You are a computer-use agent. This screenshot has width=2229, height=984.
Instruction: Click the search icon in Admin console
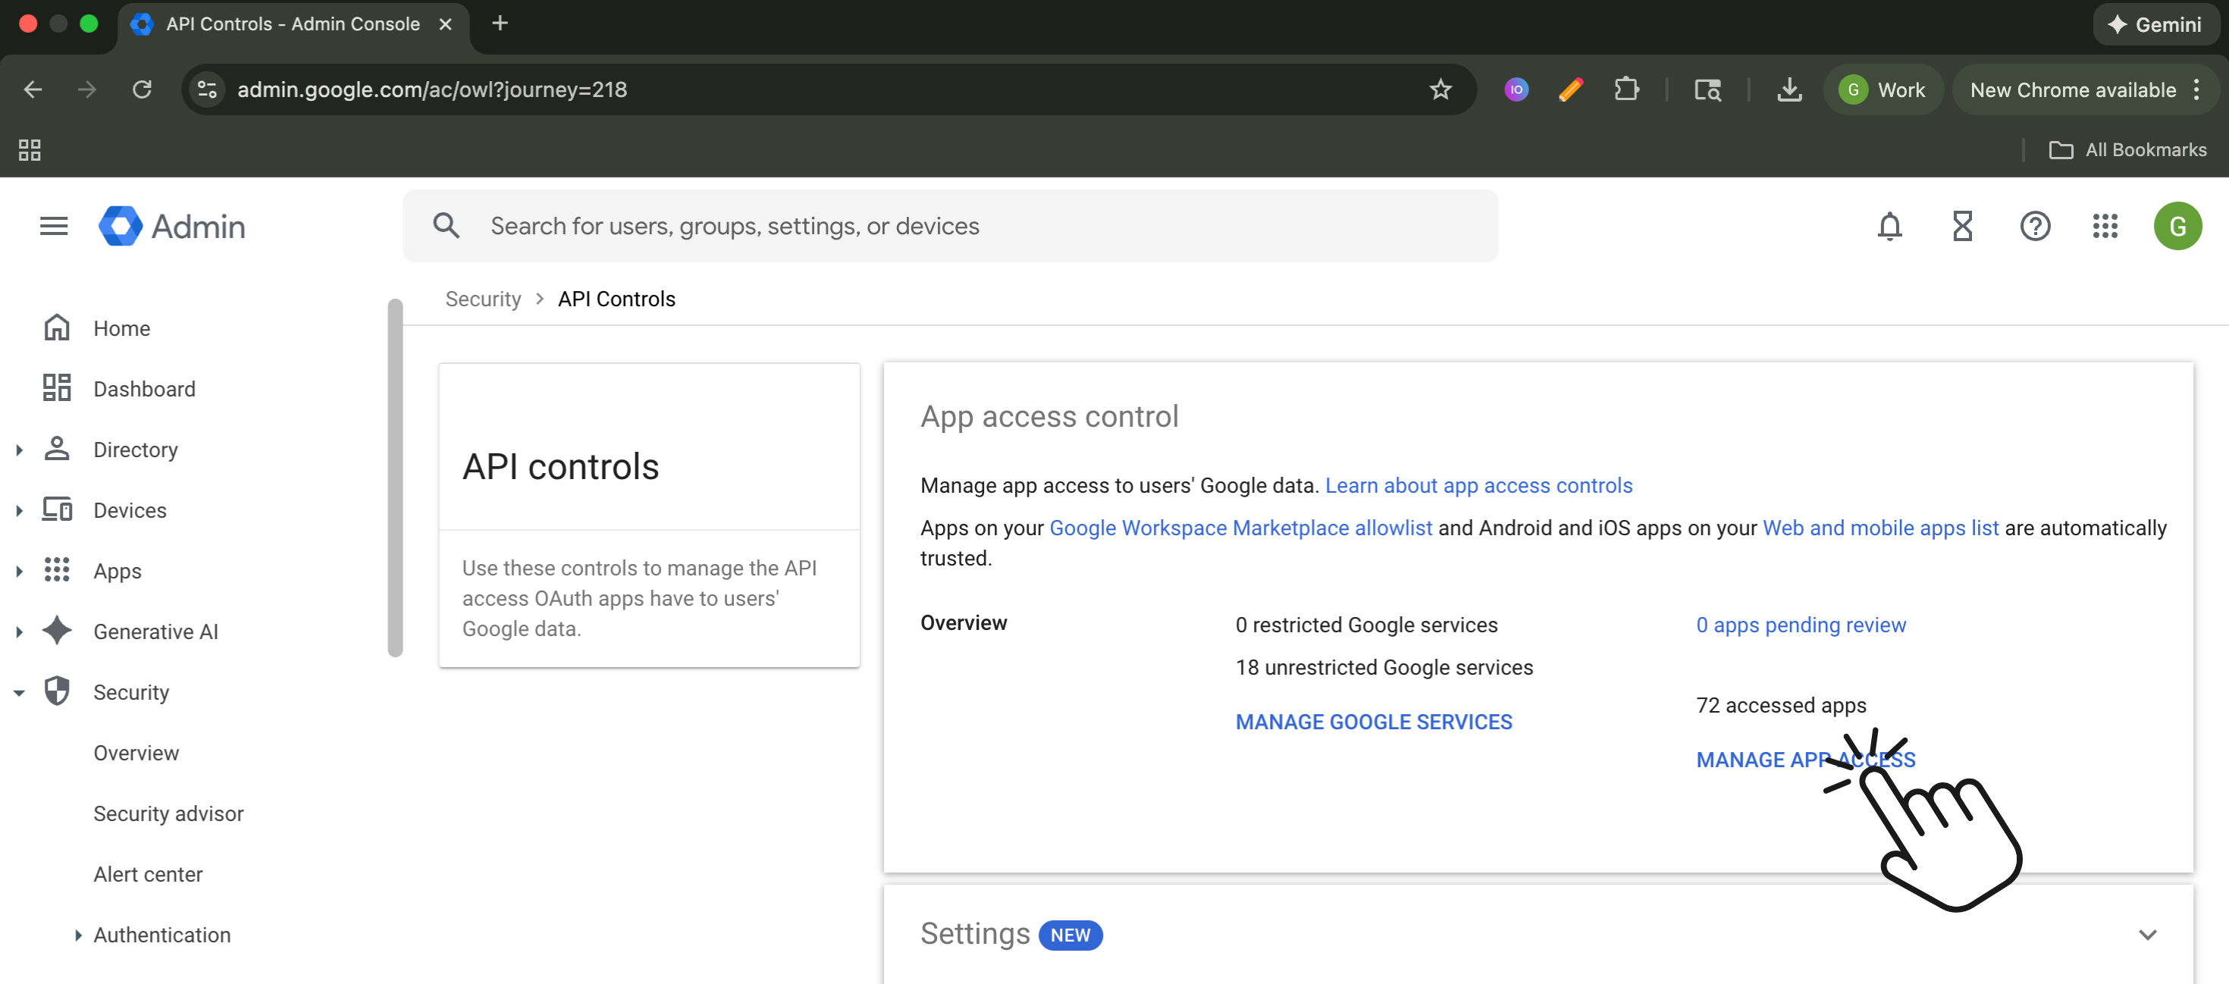[x=446, y=225]
